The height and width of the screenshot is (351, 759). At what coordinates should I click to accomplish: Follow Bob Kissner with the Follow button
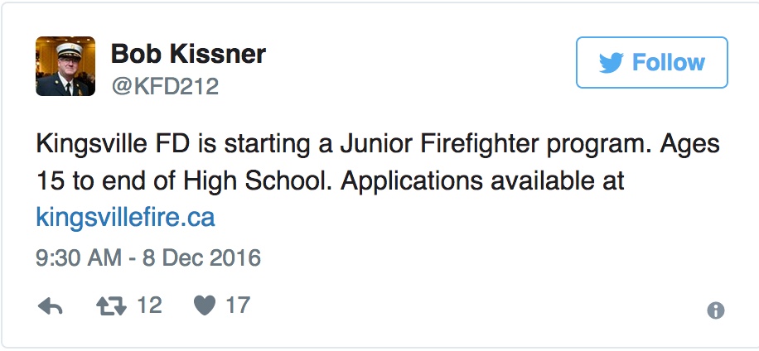click(652, 63)
